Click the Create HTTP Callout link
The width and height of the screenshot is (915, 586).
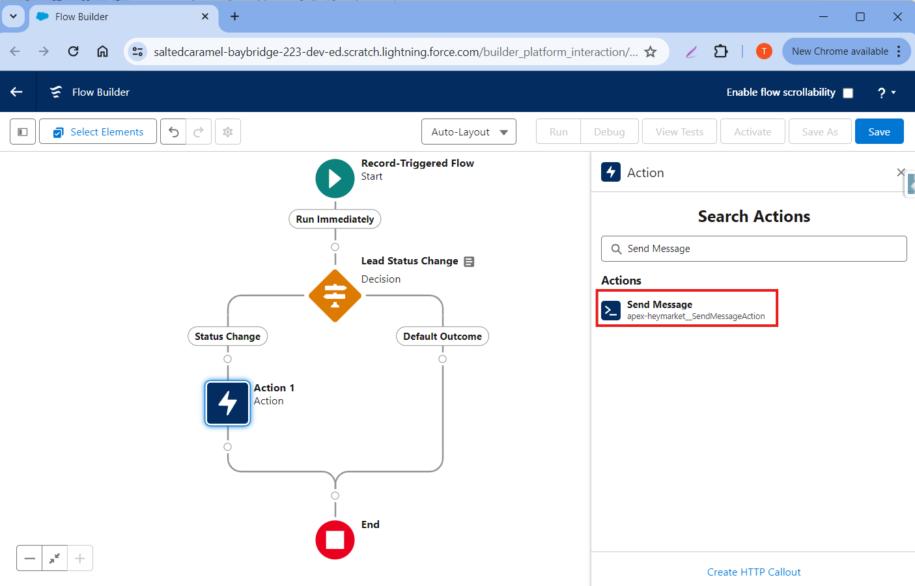tap(753, 572)
